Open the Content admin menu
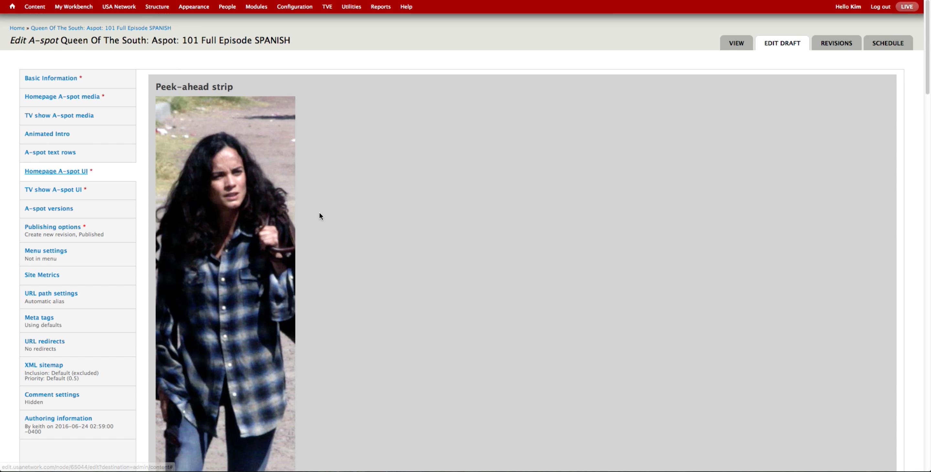 click(35, 6)
